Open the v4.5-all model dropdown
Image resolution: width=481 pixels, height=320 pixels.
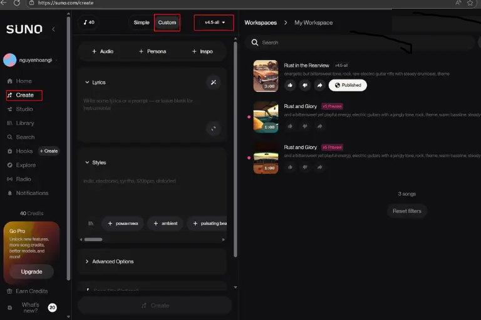pyautogui.click(x=214, y=22)
